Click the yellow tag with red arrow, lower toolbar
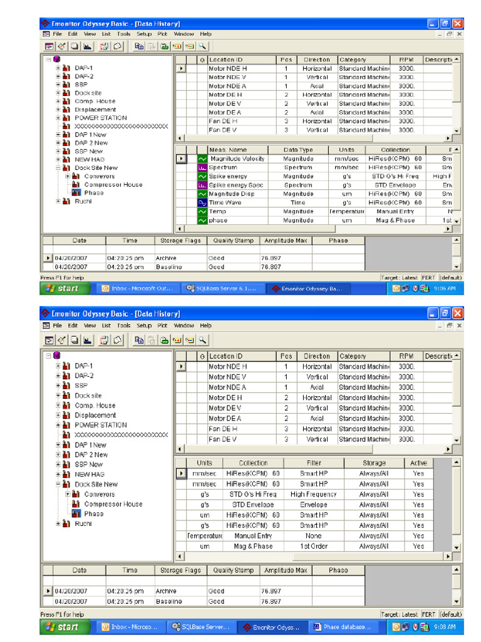481x642 pixels. coord(177,340)
